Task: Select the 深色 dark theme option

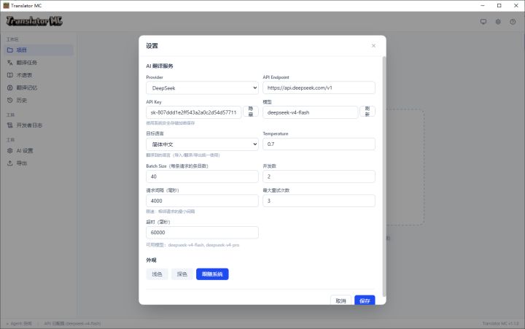Action: 182,274
